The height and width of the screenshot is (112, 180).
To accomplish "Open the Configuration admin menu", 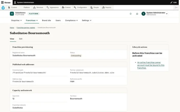I will coord(80,7).
